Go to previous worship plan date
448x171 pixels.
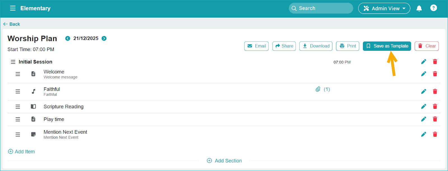point(67,38)
